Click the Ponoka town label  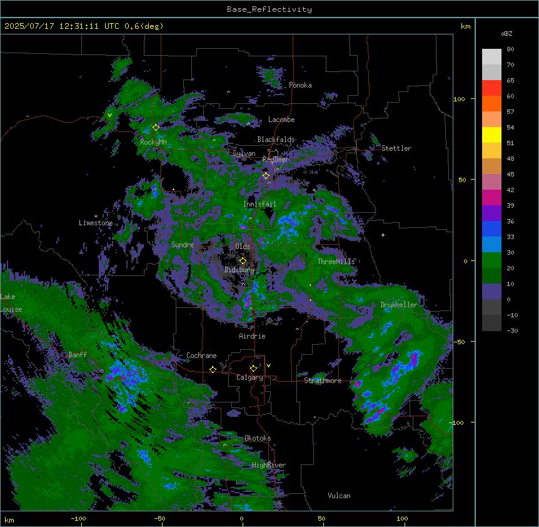(x=300, y=85)
